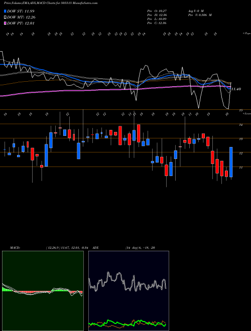Click the blue DOW ST legend swatch
The image size is (251, 331).
tap(5, 11)
